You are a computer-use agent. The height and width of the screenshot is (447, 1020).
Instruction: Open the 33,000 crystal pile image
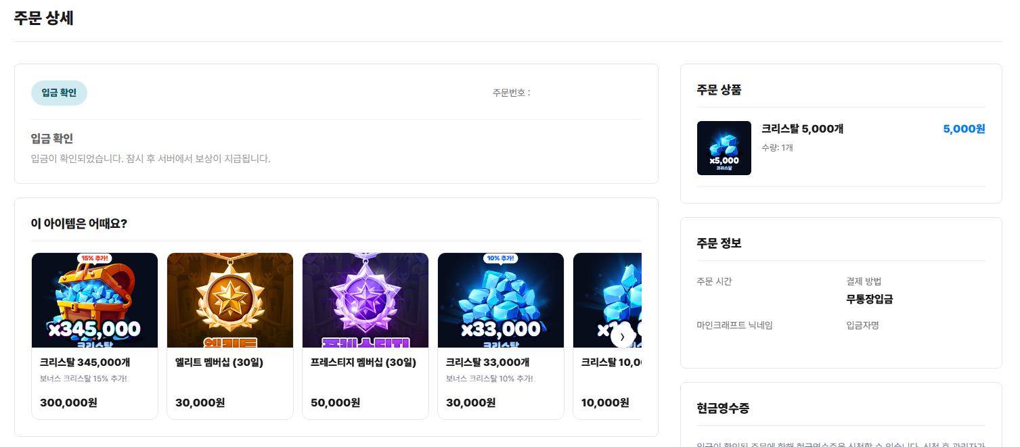(x=501, y=300)
